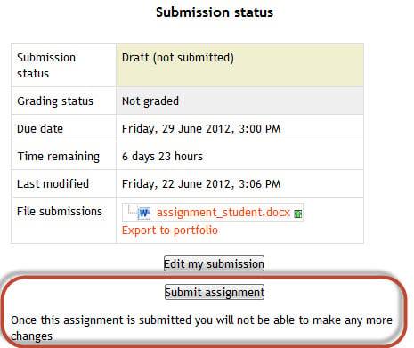Click the Due date row label
The height and width of the screenshot is (348, 414).
(x=40, y=129)
